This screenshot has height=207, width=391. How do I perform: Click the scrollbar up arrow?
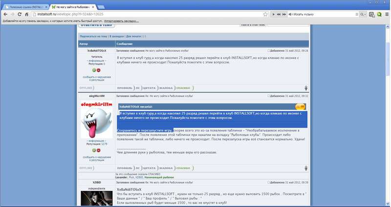[388, 26]
